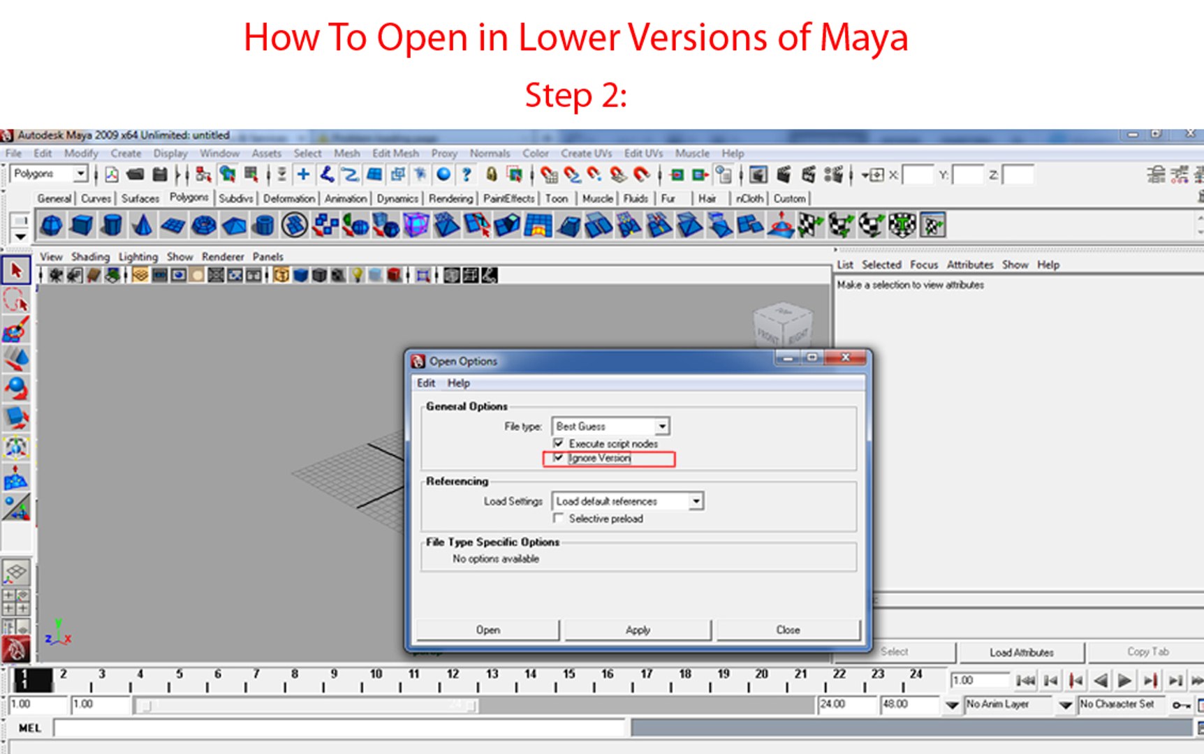Activate the Select tool arrow in toolbox
1204x754 pixels.
(x=16, y=270)
